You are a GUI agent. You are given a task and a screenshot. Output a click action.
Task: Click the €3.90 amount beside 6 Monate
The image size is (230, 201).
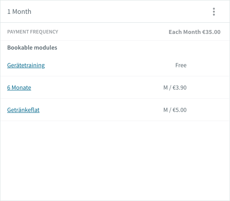tap(179, 88)
